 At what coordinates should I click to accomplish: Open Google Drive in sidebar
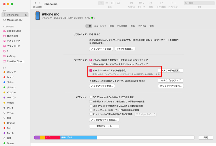pos(14,31)
